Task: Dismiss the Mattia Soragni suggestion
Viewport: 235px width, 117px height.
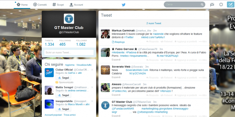Action: click(92, 87)
